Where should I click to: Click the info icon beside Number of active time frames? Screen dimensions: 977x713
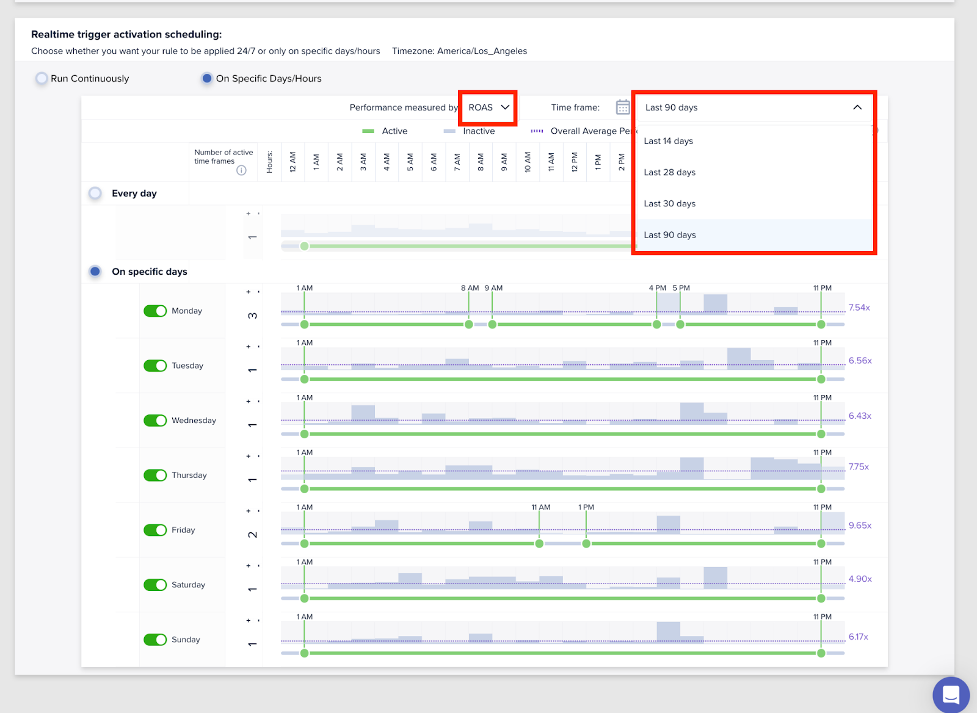pos(242,170)
